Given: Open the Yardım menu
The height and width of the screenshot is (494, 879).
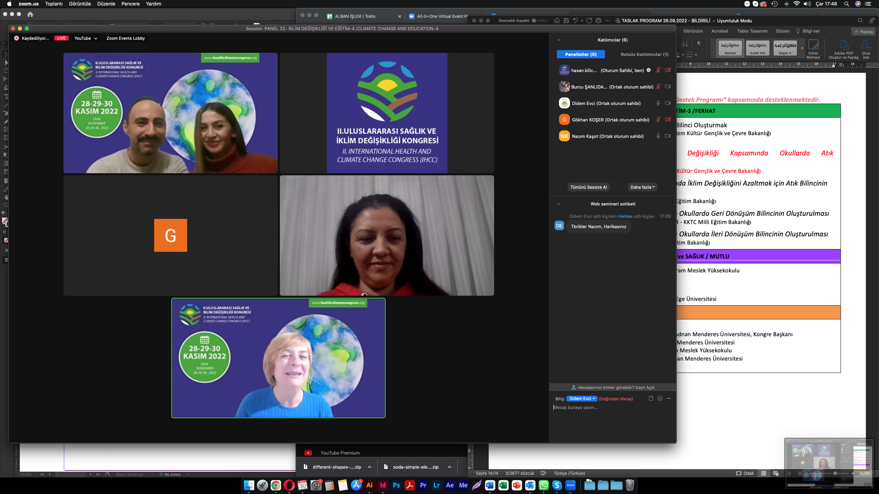Looking at the screenshot, I should (153, 4).
